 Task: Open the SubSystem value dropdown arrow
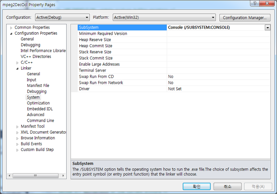268,28
